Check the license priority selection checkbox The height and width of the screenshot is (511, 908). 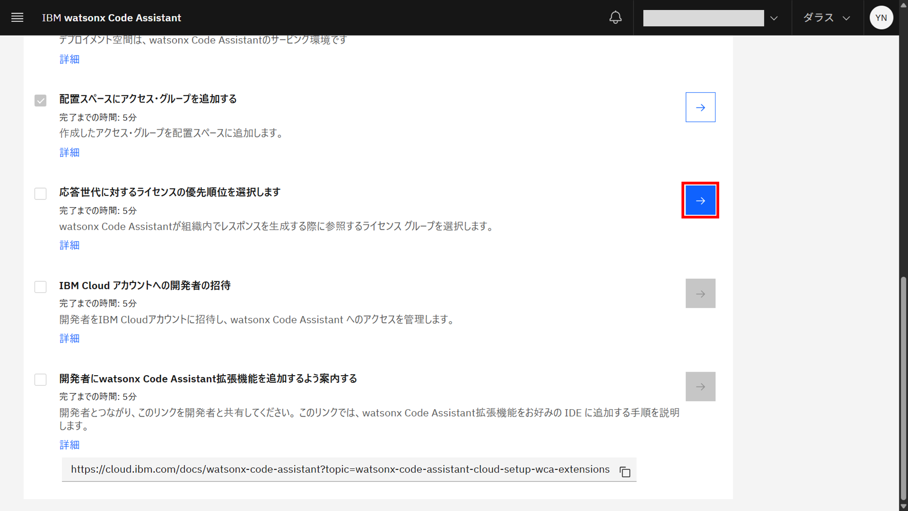tap(40, 193)
